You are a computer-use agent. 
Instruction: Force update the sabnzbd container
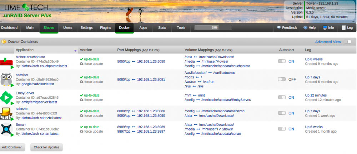point(94,115)
